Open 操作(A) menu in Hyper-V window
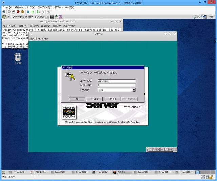The width and height of the screenshot is (217, 181). 19,7
